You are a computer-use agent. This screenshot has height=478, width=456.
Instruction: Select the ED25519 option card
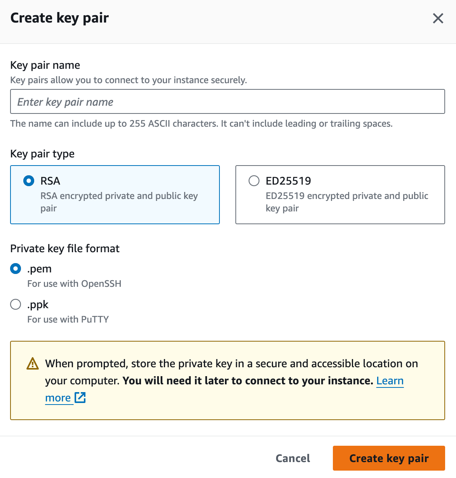pyautogui.click(x=340, y=195)
